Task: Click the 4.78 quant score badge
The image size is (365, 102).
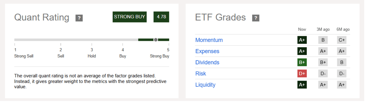Action: pos(161,17)
